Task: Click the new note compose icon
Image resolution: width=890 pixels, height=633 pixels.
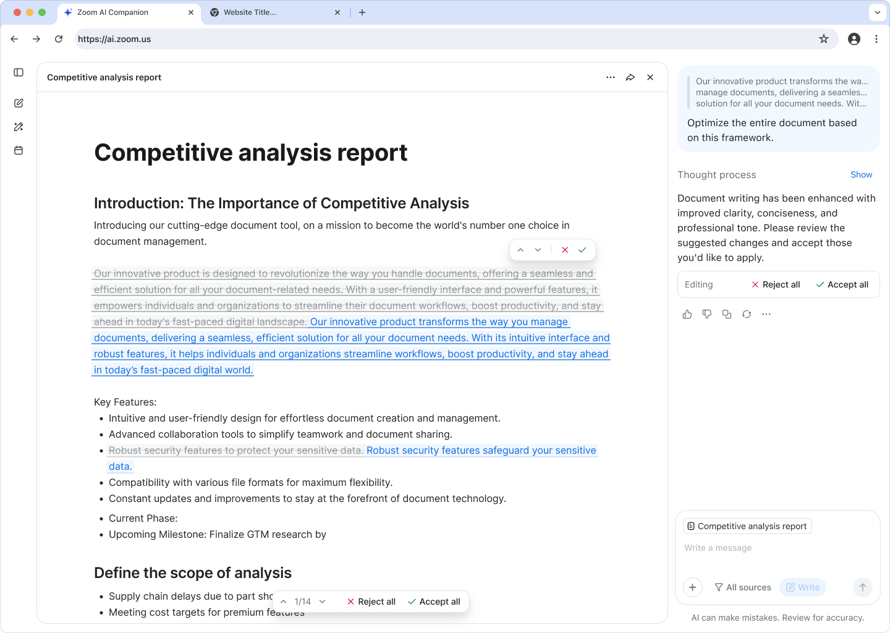Action: coord(19,103)
